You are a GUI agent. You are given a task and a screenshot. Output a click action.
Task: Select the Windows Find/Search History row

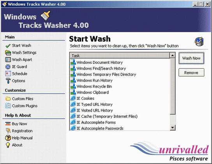coord(120,68)
